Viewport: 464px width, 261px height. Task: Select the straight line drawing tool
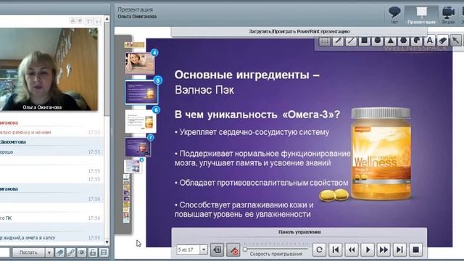pos(351,41)
